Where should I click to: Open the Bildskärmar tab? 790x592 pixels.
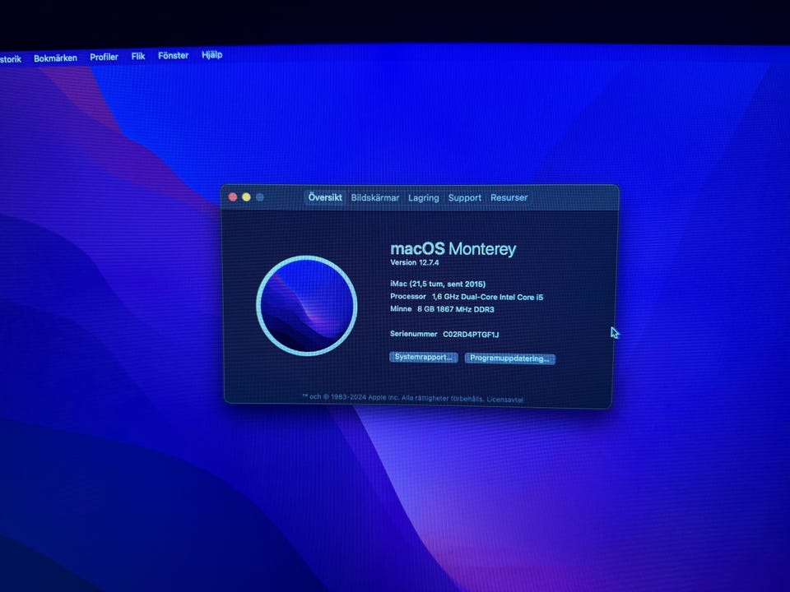point(374,198)
